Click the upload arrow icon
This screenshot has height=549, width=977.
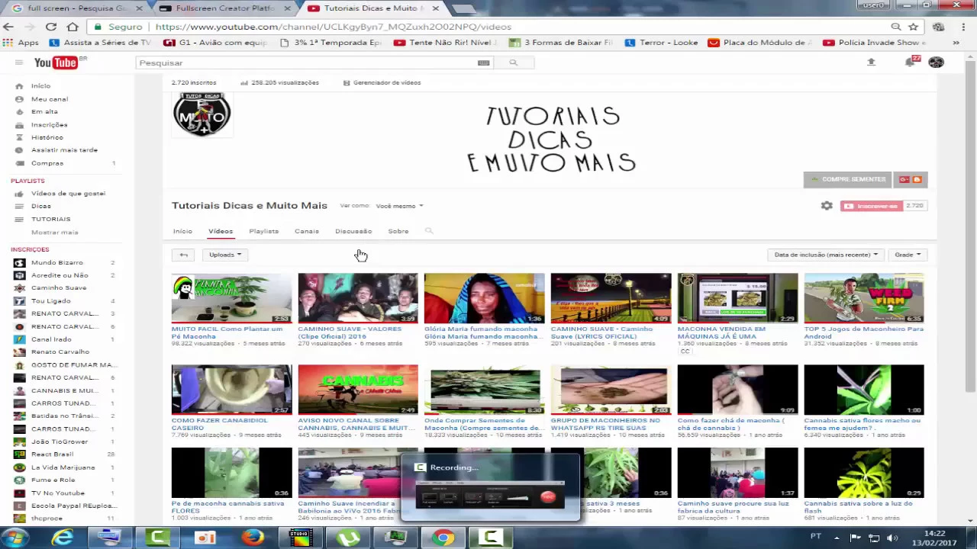(871, 62)
